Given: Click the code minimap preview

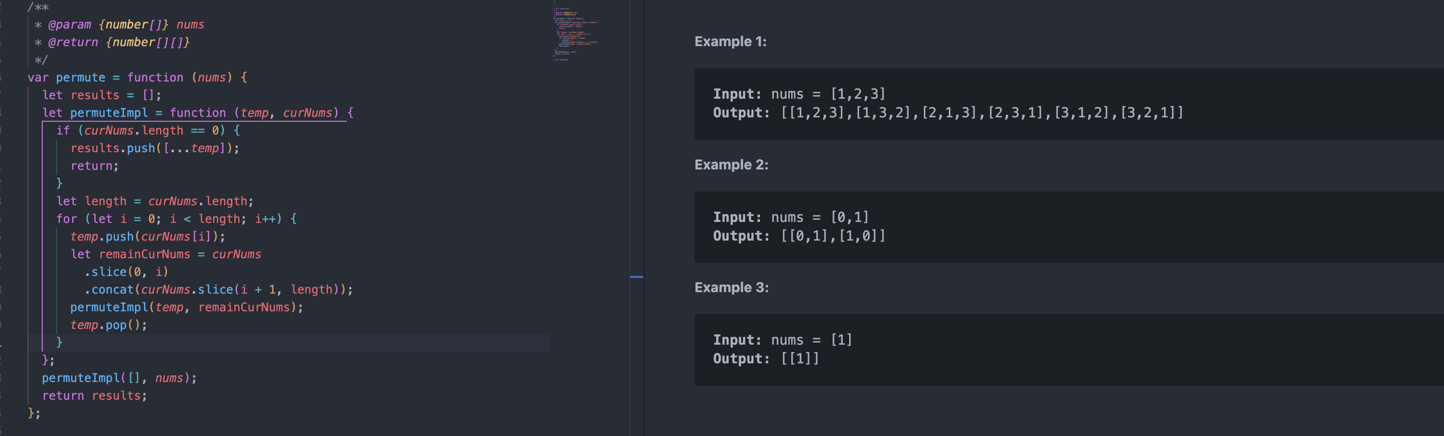Looking at the screenshot, I should click(575, 33).
